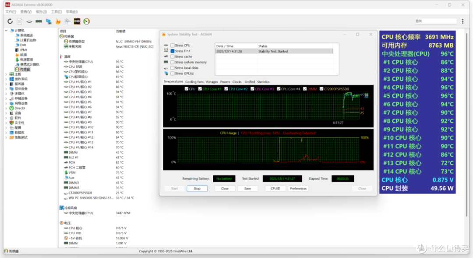Enable the Stress GPU(s) checkbox
473x258 pixels.
(172, 73)
